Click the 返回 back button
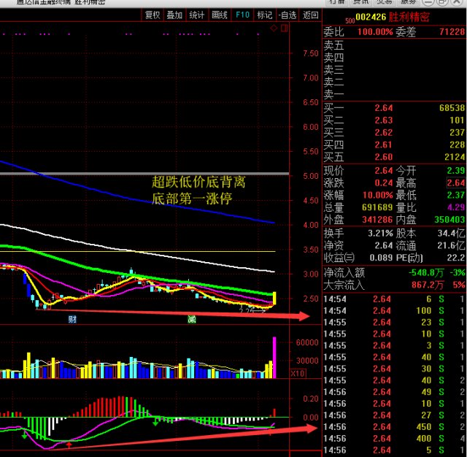467x457 pixels. pos(311,15)
